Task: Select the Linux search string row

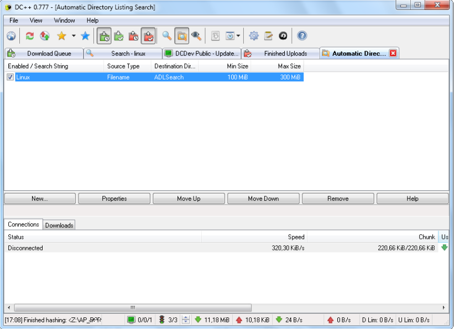Action: coord(159,77)
